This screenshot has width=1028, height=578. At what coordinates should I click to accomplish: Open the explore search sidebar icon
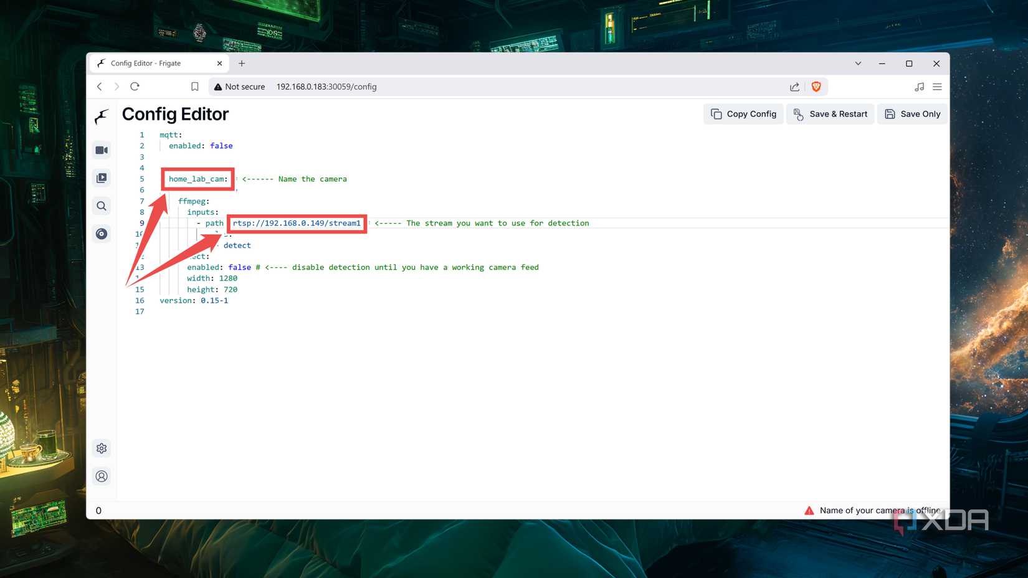click(102, 206)
